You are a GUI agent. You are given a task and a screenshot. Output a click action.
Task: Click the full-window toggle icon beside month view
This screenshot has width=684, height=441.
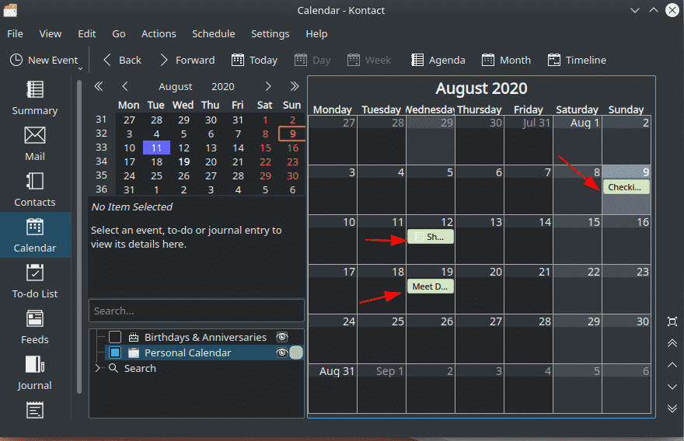672,321
